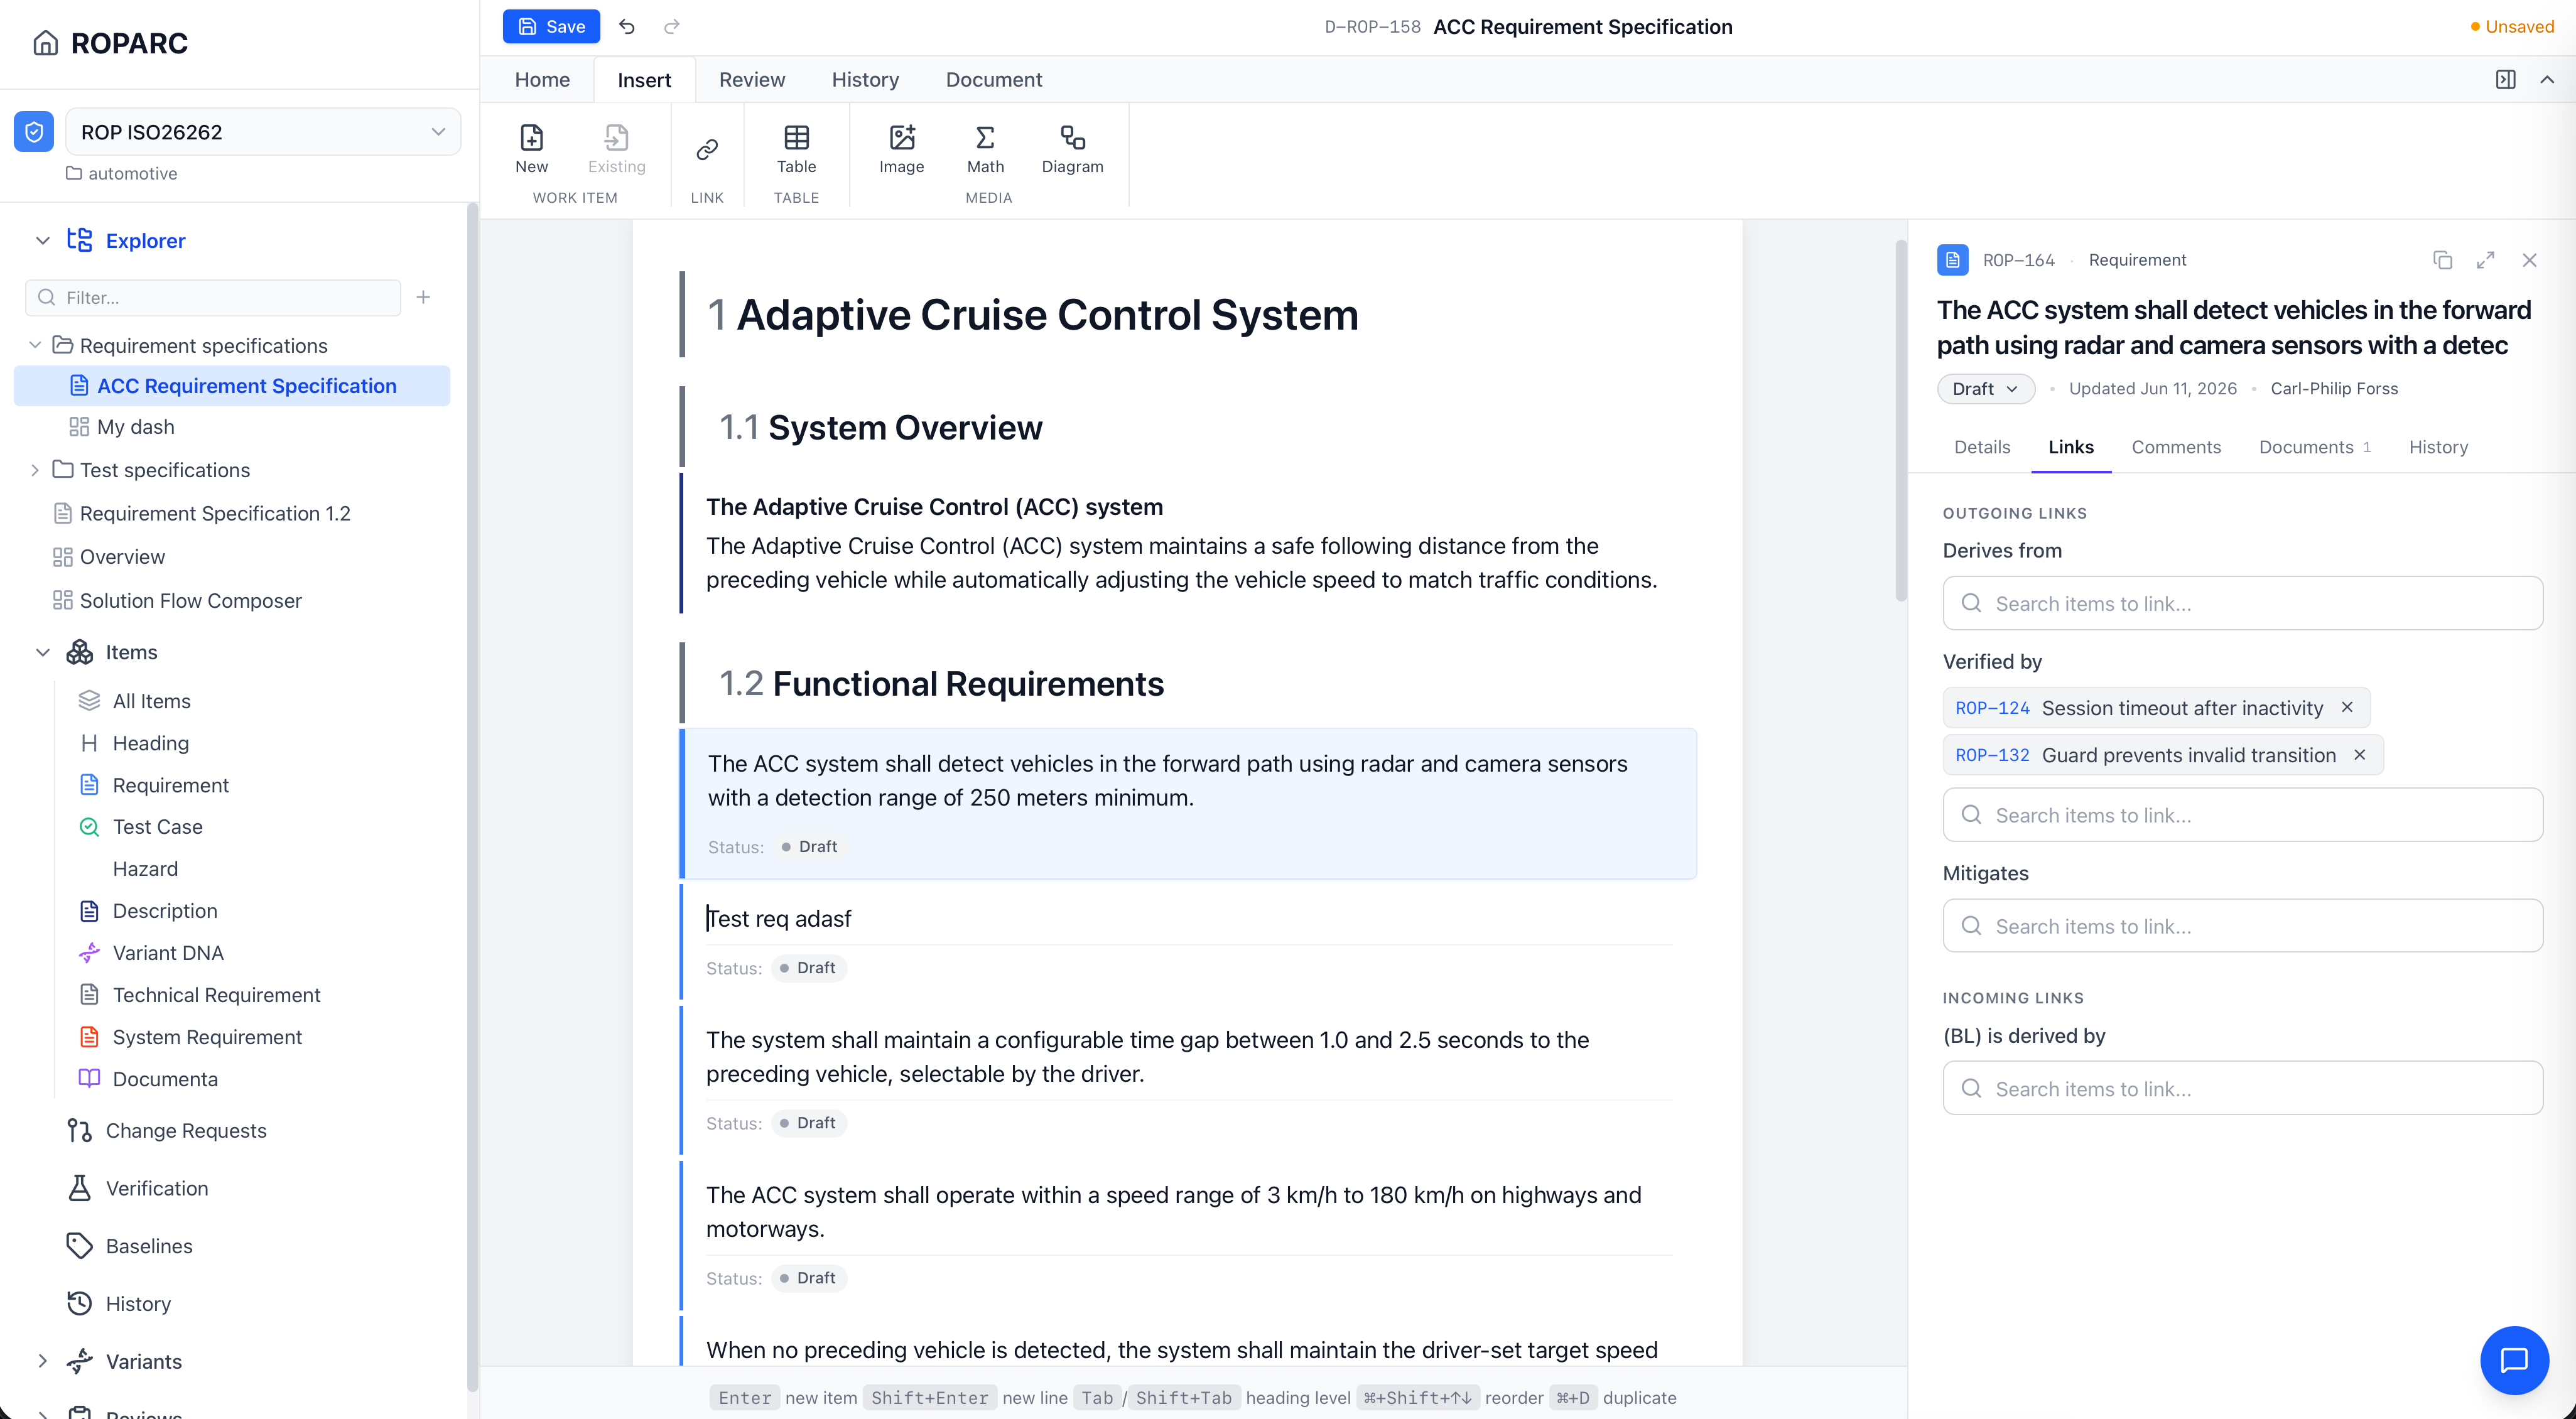Toggle the side panel layout icon
The width and height of the screenshot is (2576, 1419).
point(2505,80)
